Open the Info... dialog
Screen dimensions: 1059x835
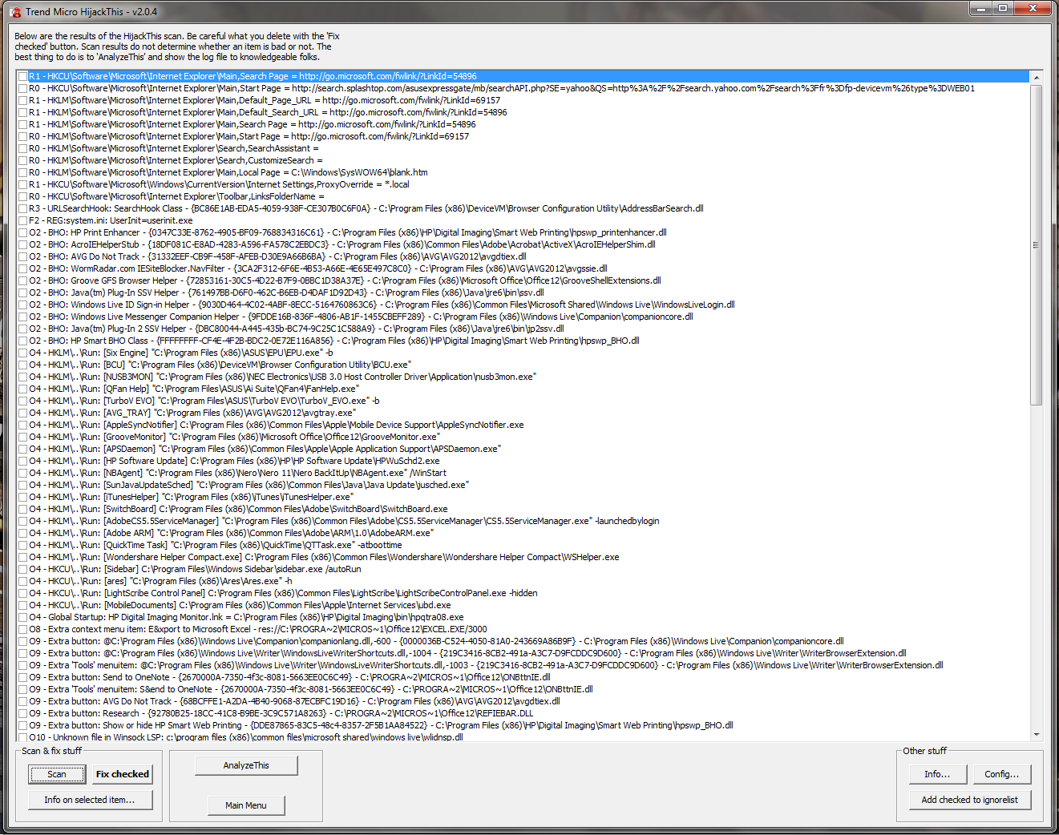(x=937, y=774)
